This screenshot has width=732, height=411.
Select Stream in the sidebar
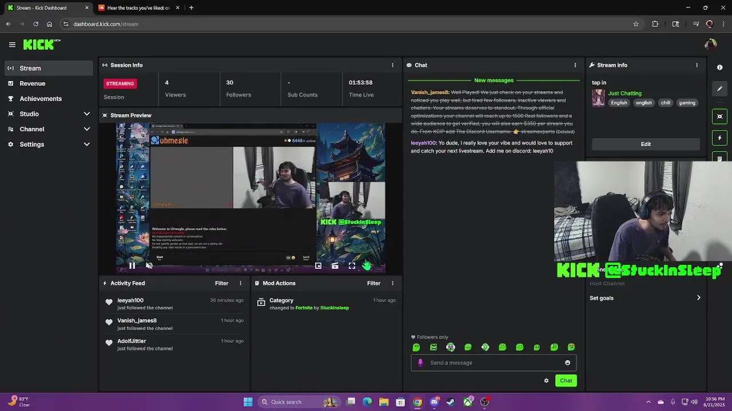click(49, 68)
